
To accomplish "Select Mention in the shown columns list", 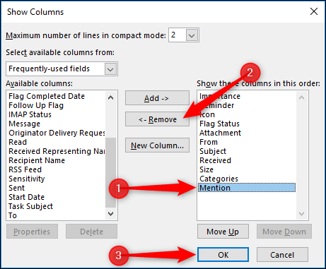I will click(x=247, y=188).
